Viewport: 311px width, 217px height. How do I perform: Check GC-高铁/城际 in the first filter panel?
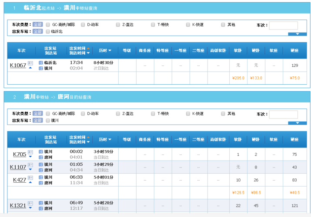coord(48,25)
